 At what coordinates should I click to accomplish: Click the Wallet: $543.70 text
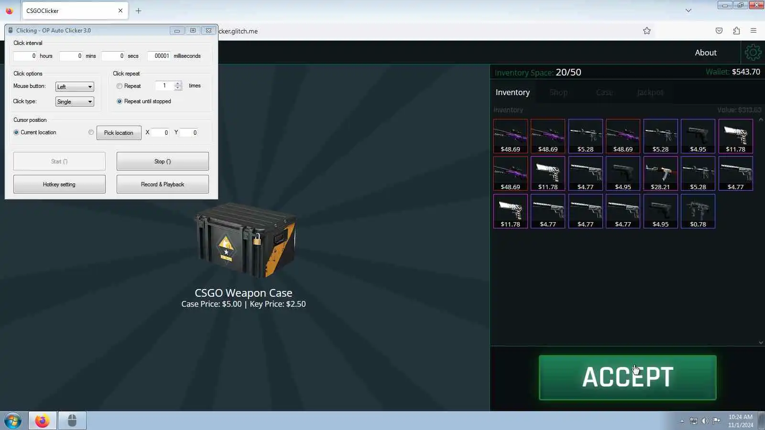tap(733, 72)
